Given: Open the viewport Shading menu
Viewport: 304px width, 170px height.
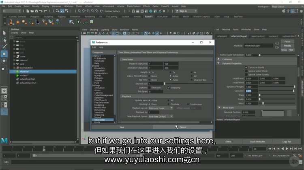Looking at the screenshot, I should [94, 30].
